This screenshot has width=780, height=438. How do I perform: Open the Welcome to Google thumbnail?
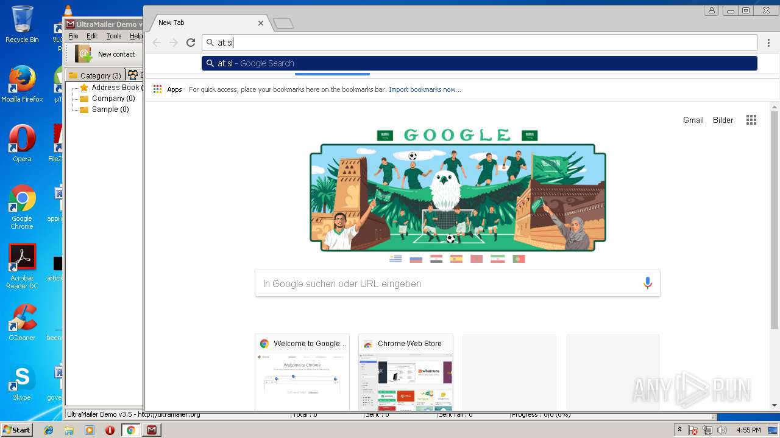pos(302,372)
